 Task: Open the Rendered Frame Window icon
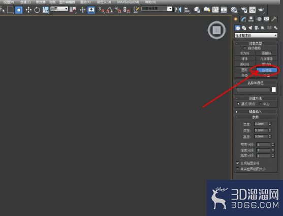tap(253, 10)
